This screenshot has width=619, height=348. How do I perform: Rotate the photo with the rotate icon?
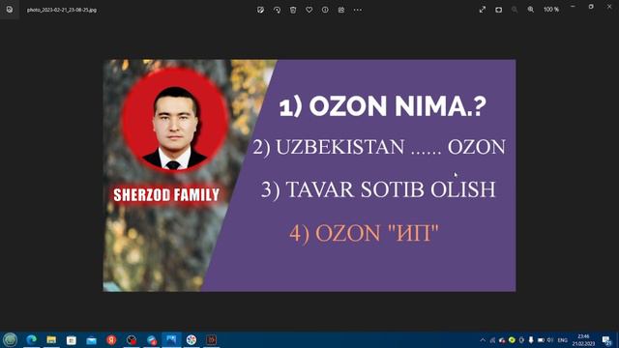[x=277, y=10]
